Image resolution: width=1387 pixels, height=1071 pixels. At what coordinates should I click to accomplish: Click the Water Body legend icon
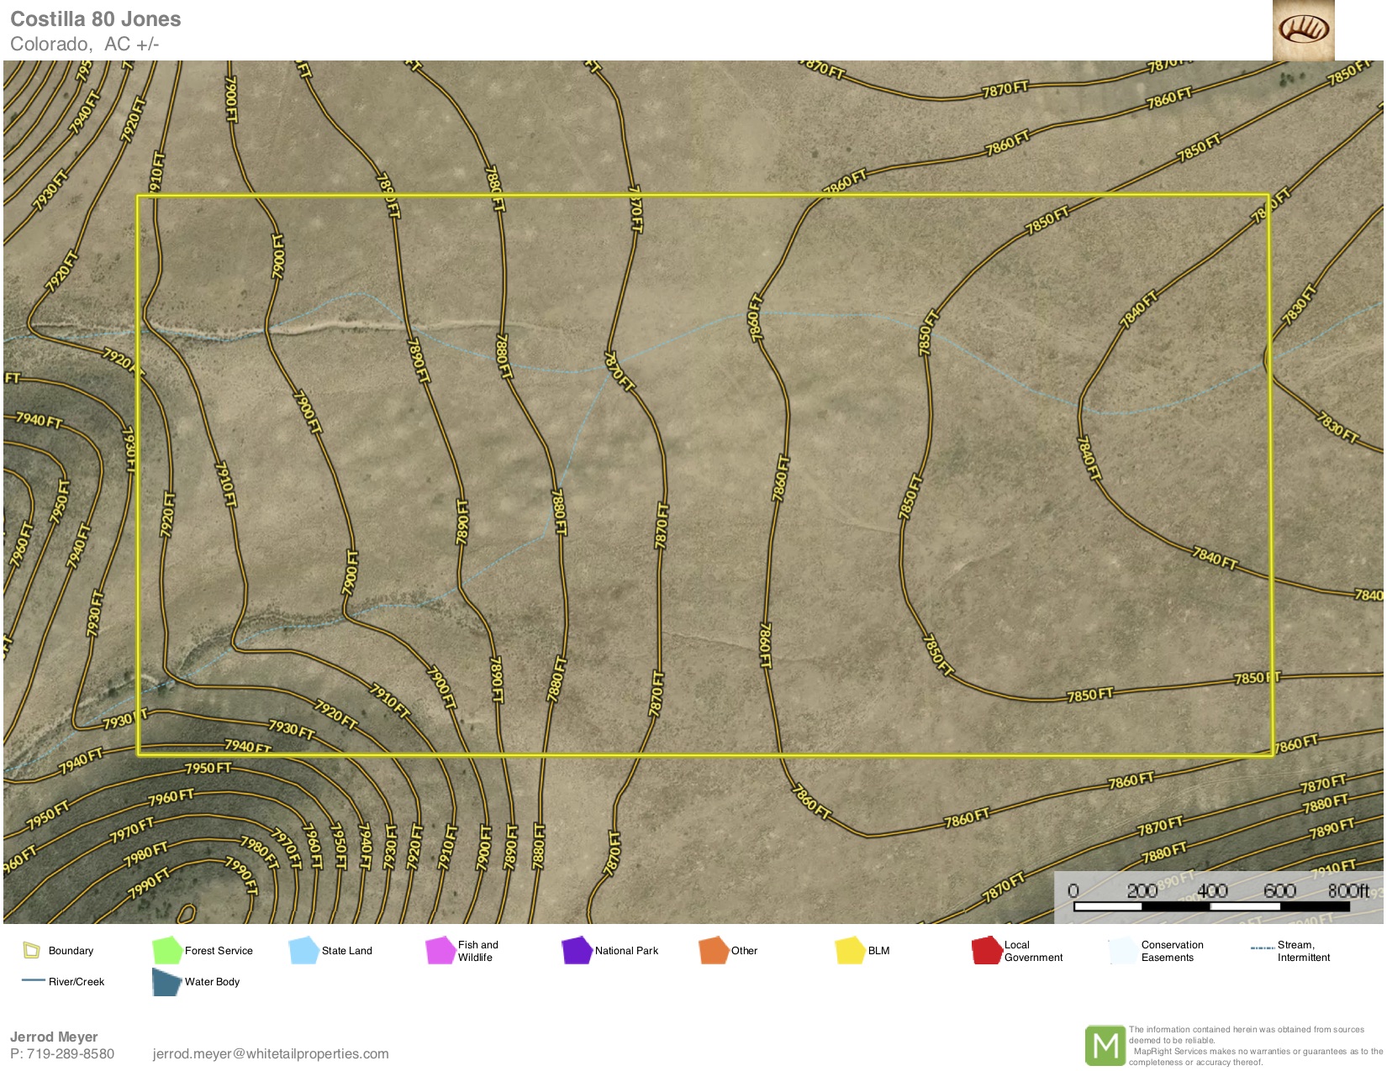[166, 982]
